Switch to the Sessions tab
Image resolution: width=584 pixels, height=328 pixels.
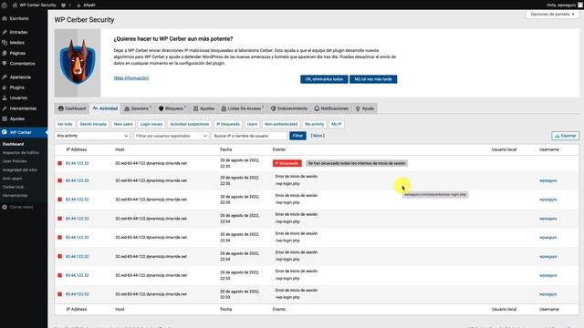(x=138, y=108)
